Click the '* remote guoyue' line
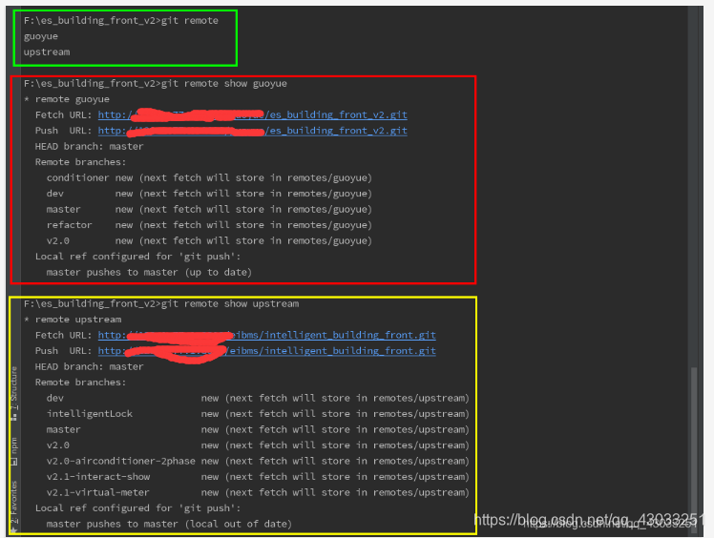The height and width of the screenshot is (538, 714). pos(67,99)
